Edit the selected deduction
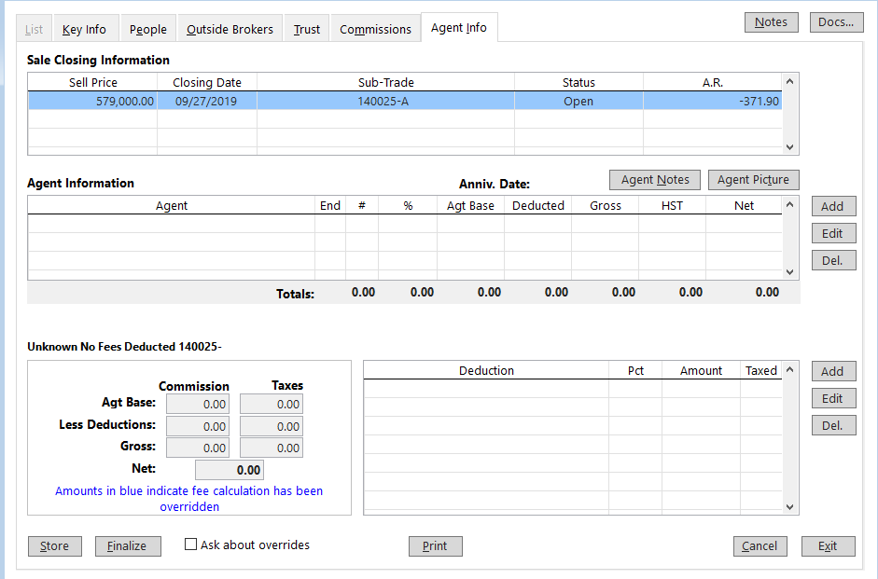 [833, 398]
